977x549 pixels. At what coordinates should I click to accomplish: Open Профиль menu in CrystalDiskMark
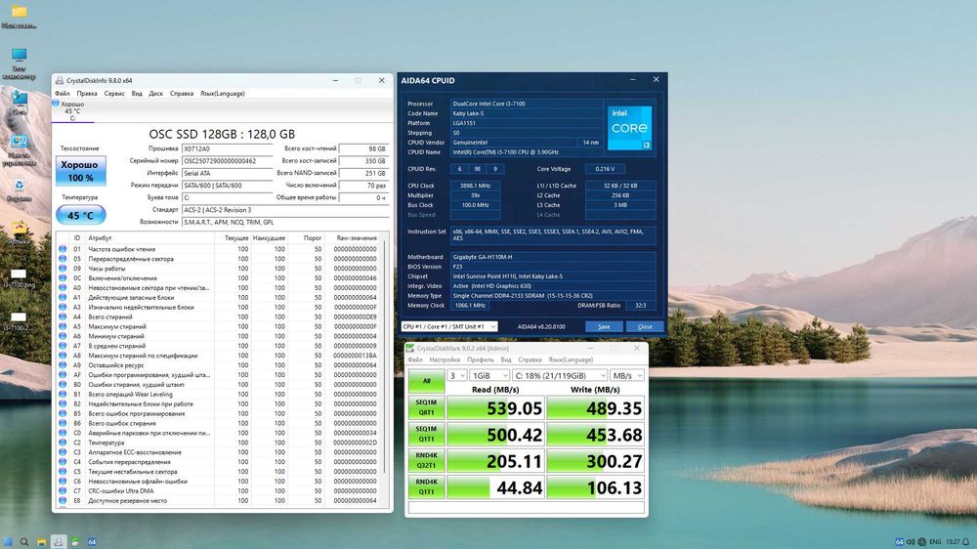pos(481,359)
